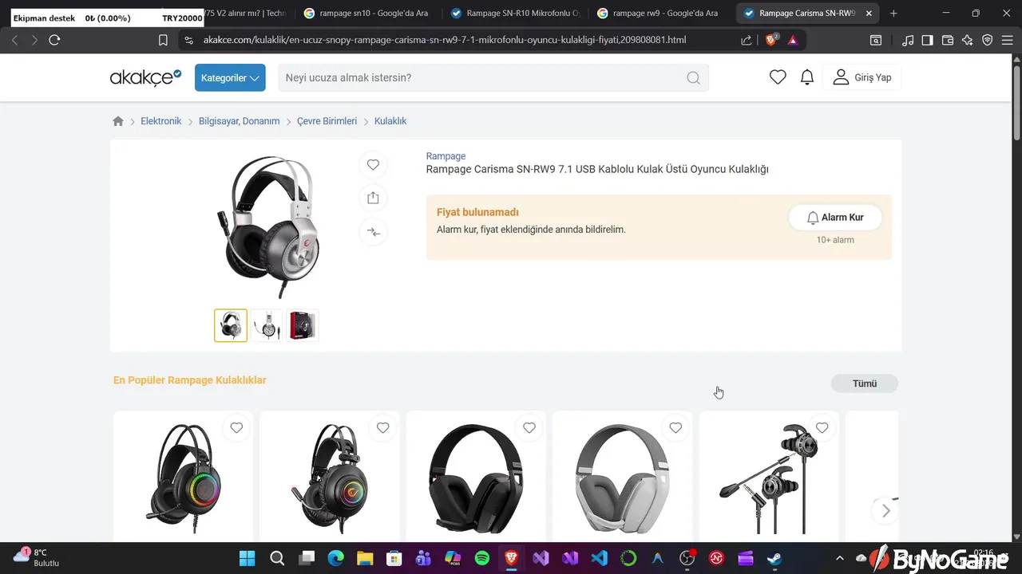
Task: Open the RGB headset product card image
Action: pos(184,479)
